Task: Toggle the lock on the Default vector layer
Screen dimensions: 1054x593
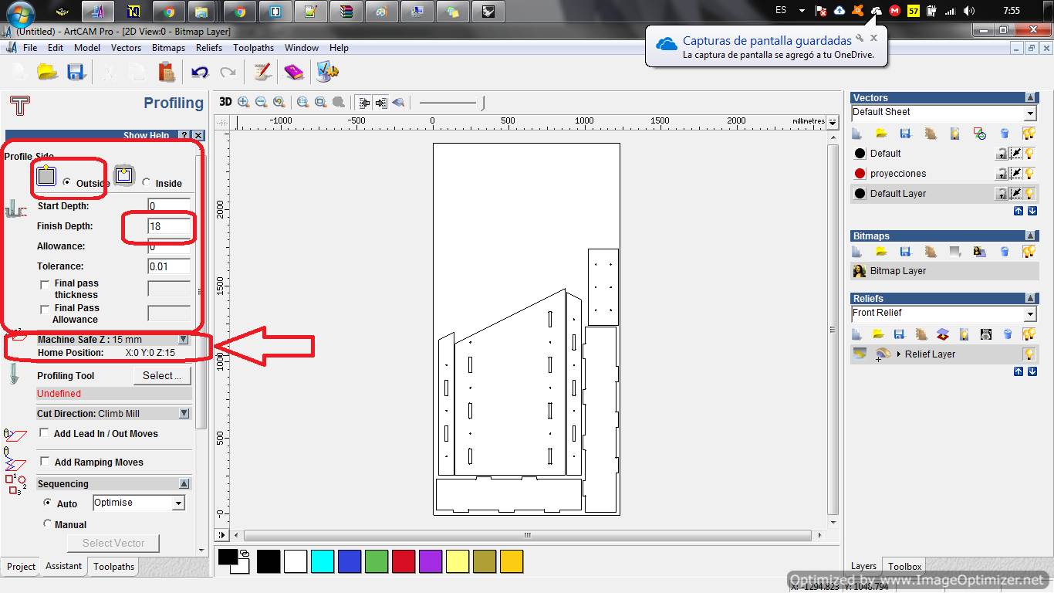Action: [1002, 154]
